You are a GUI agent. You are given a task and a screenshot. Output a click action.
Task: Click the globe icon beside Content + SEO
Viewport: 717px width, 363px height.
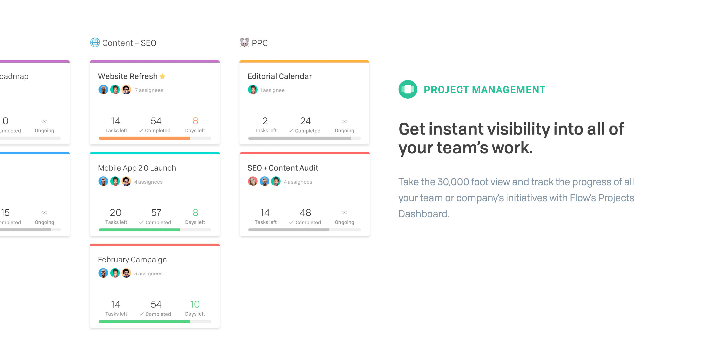[95, 43]
